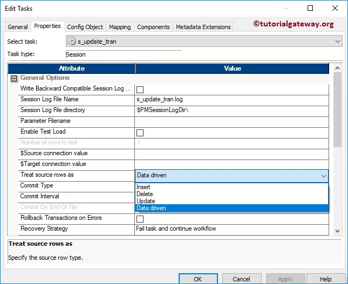348x284 pixels.
Task: Click the Attribute column header
Action: (71, 68)
